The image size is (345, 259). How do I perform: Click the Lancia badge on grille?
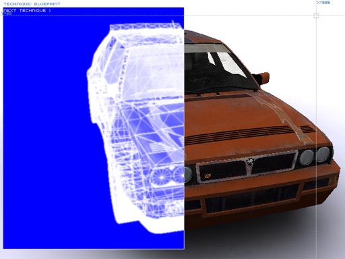click(250, 161)
